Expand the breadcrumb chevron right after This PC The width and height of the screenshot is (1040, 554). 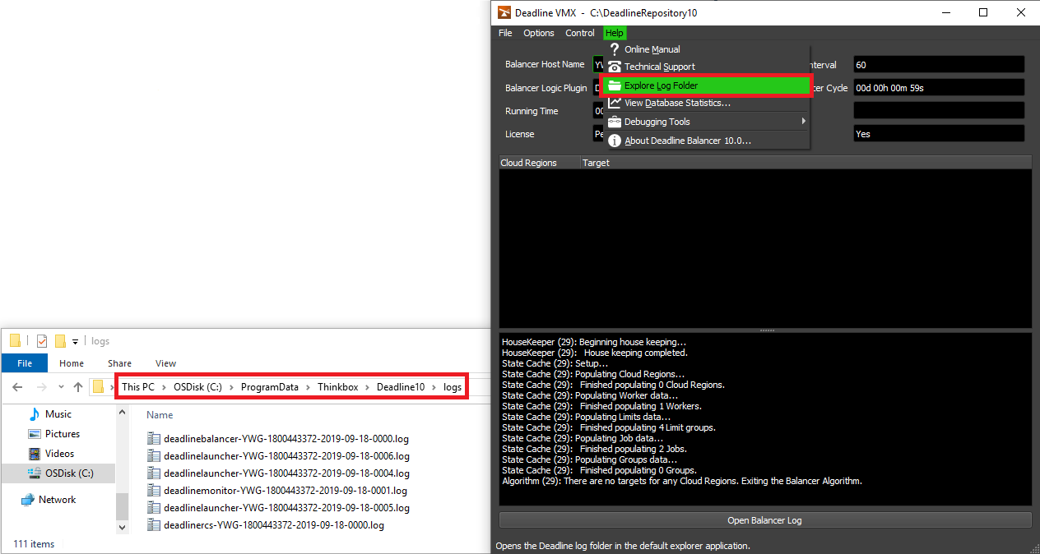click(x=164, y=387)
